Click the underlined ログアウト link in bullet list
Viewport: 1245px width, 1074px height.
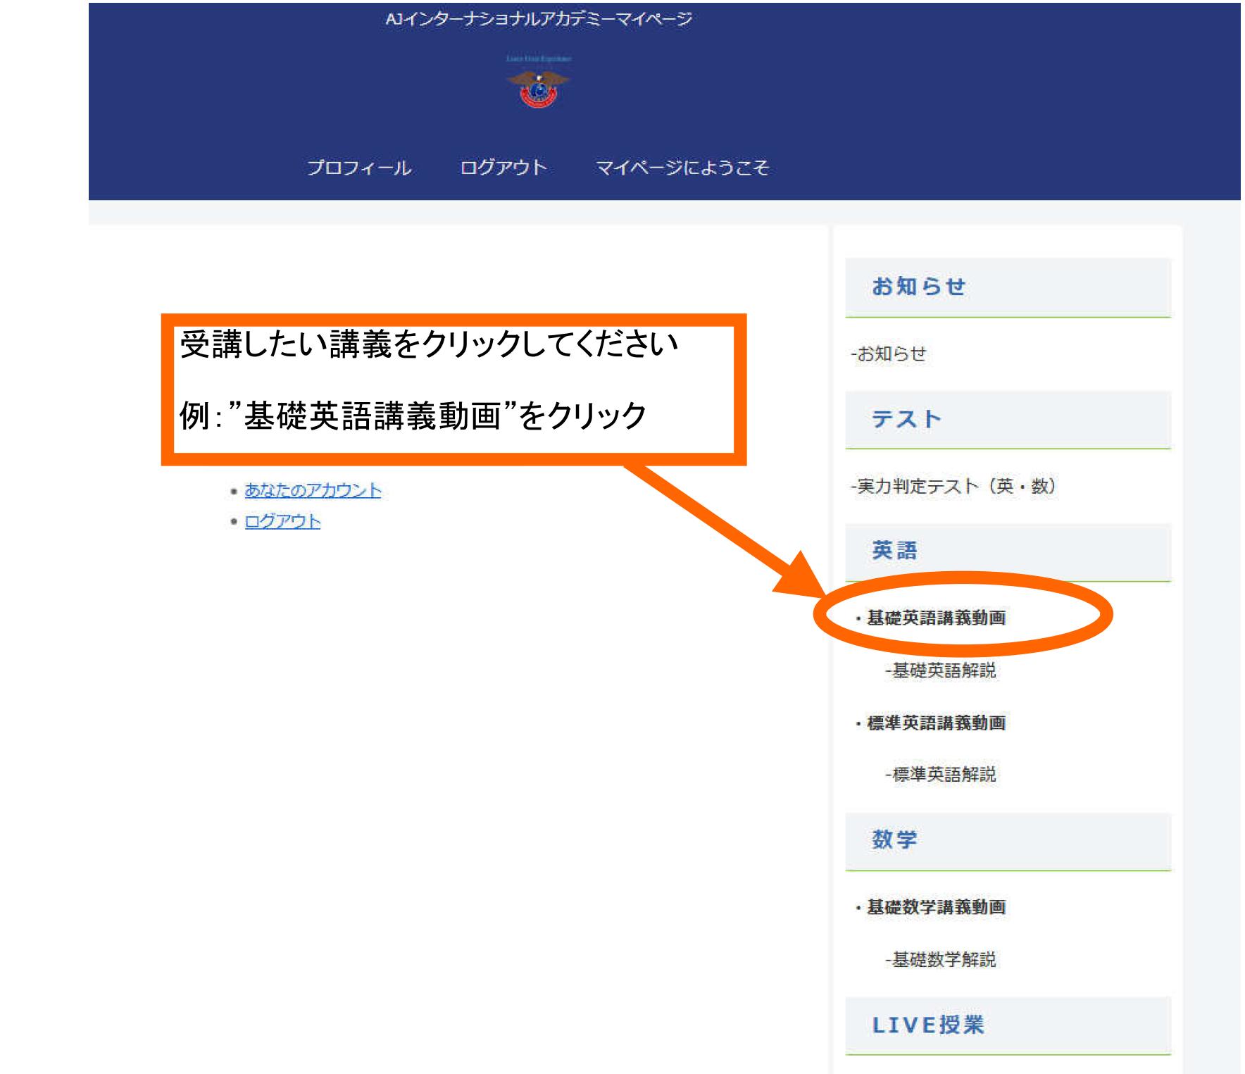click(282, 522)
